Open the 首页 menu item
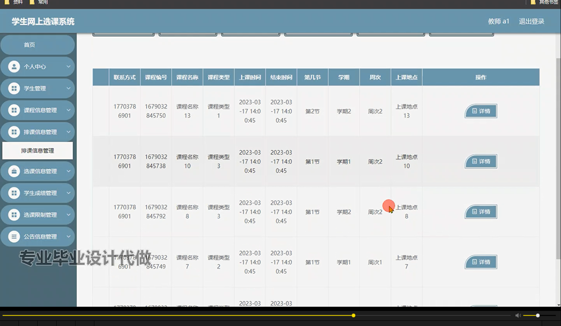This screenshot has width=561, height=326. pyautogui.click(x=37, y=44)
